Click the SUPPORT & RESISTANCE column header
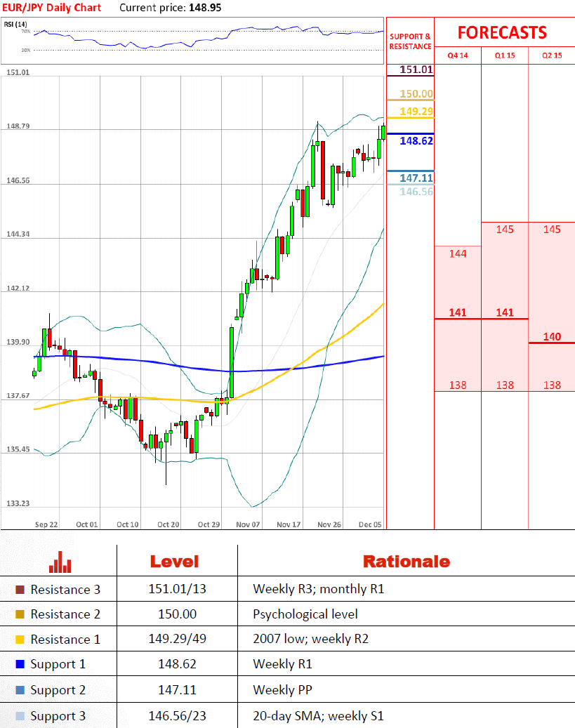Viewport: 575px width, 728px height. coord(410,41)
